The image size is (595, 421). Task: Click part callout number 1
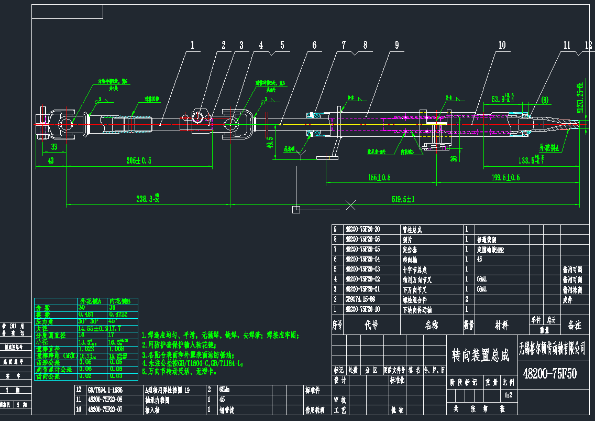click(x=192, y=46)
